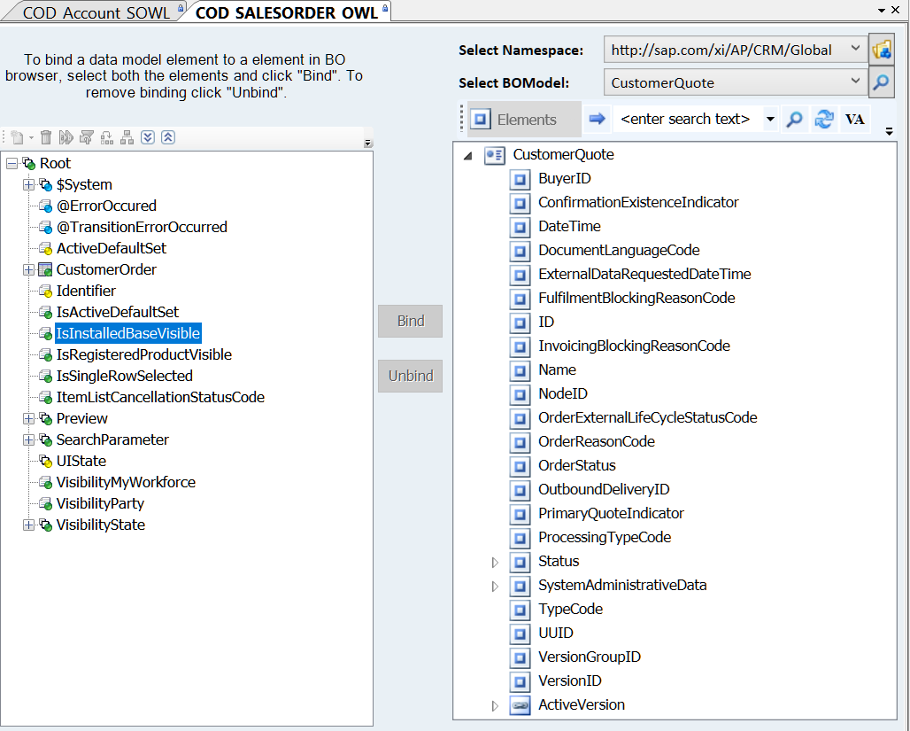Select VisibilityMyWorkforce tree item
The width and height of the screenshot is (910, 731).
126,482
